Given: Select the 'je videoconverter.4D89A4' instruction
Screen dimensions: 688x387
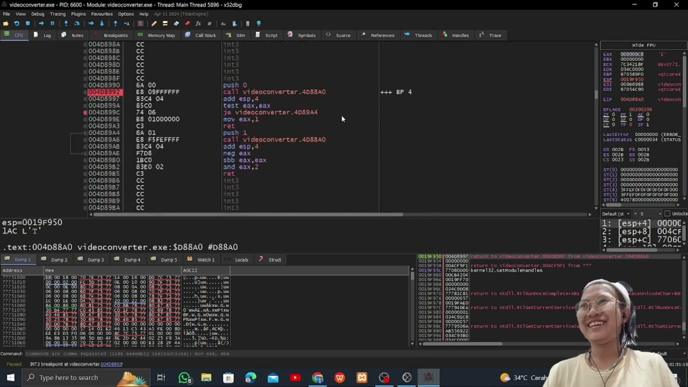Looking at the screenshot, I should tap(270, 113).
